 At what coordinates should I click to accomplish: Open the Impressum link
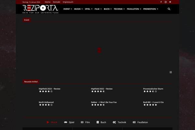pyautogui.click(x=68, y=2)
